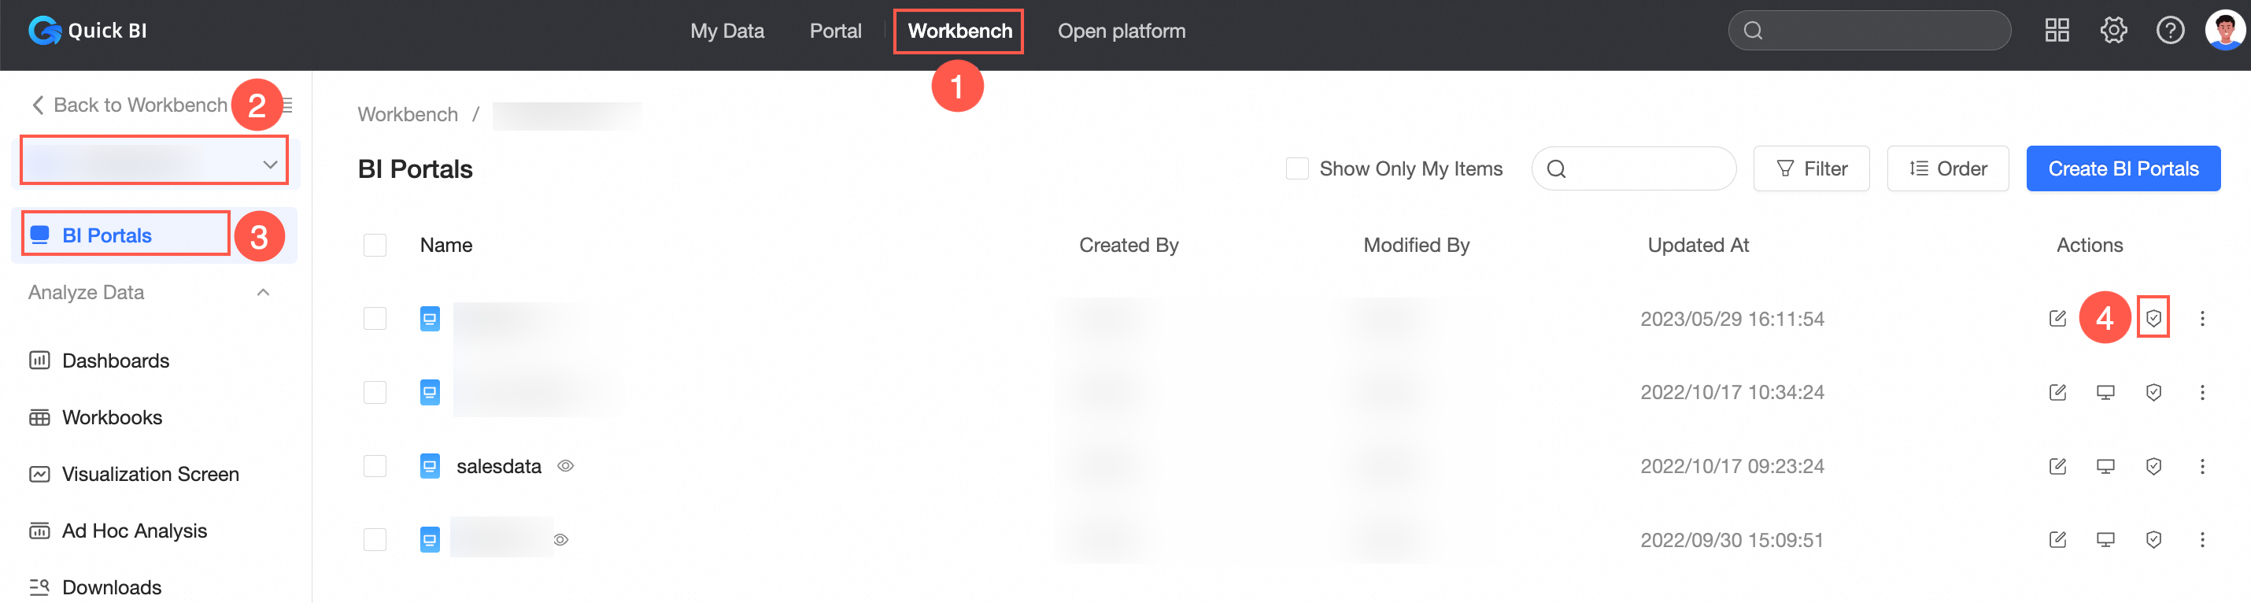Click eye icon next to salesdata

[565, 467]
